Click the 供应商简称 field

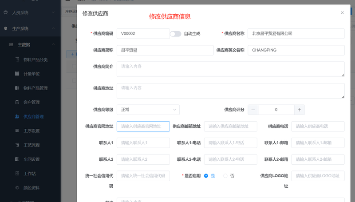[165, 50]
